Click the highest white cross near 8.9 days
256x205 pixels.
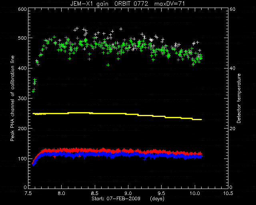tap(121, 29)
